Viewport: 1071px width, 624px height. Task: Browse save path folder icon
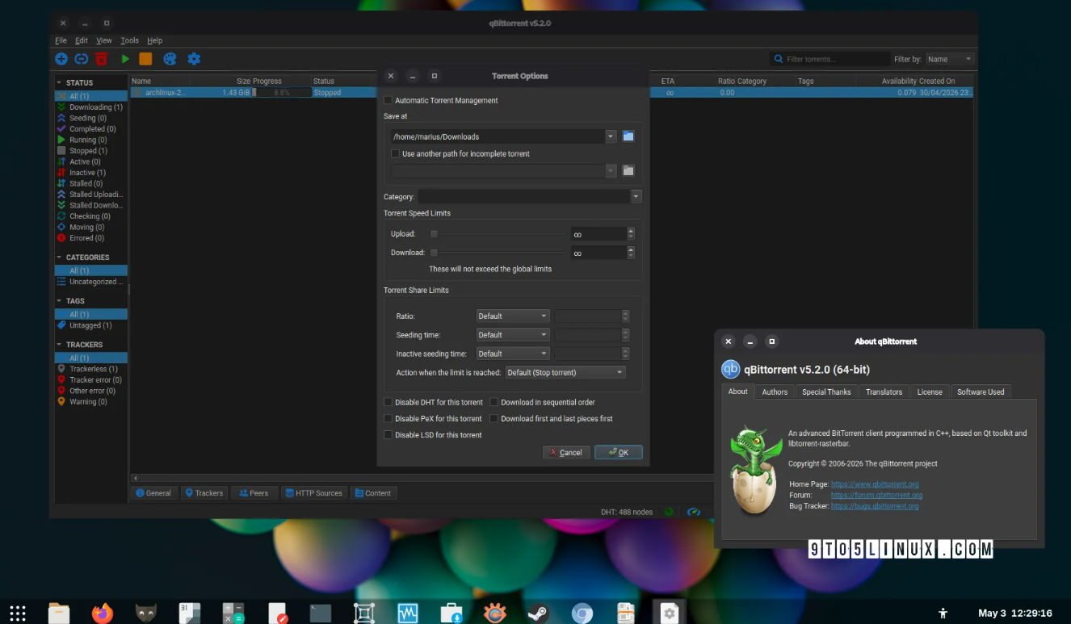coord(628,136)
